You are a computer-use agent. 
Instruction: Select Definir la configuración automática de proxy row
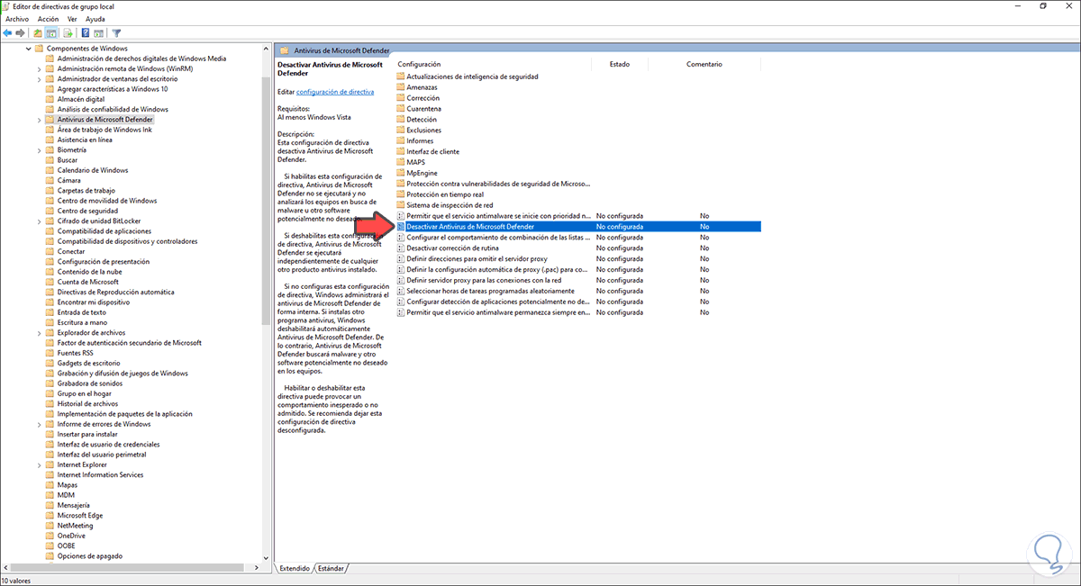click(578, 270)
